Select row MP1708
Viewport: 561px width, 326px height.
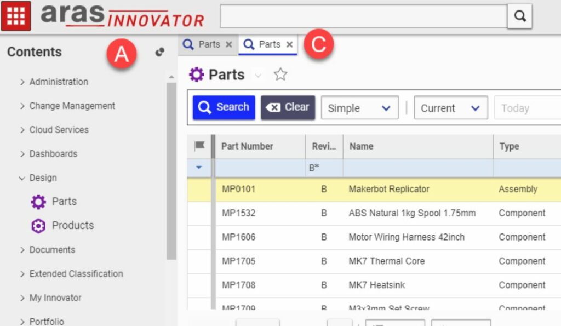(x=374, y=285)
